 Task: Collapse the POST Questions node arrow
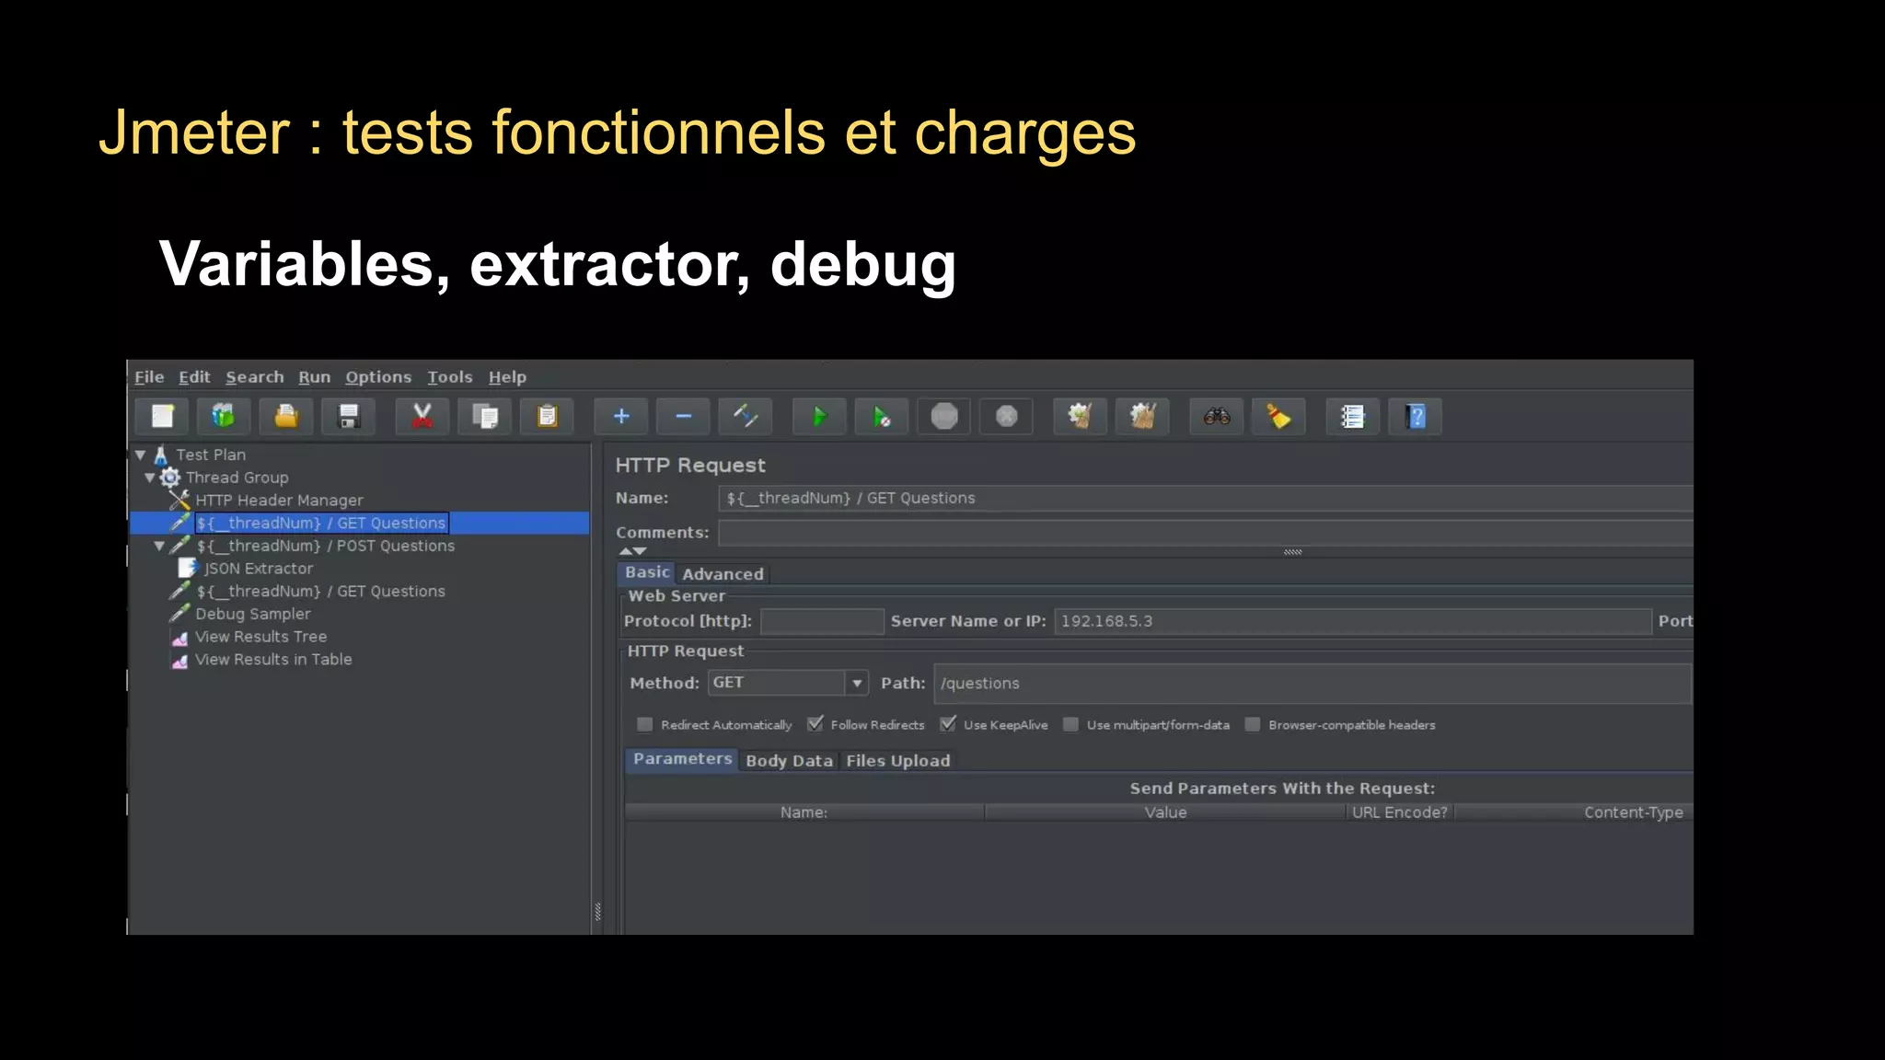tap(159, 546)
